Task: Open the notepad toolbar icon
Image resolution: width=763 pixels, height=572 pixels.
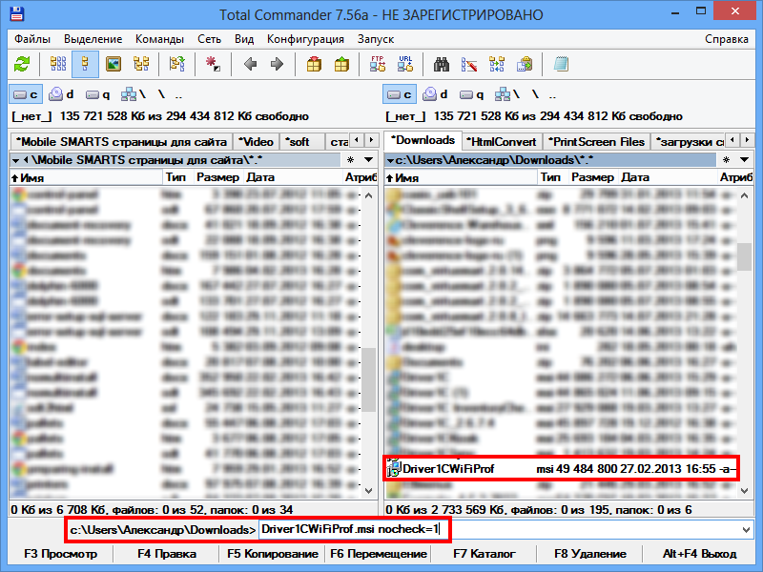Action: coord(561,64)
